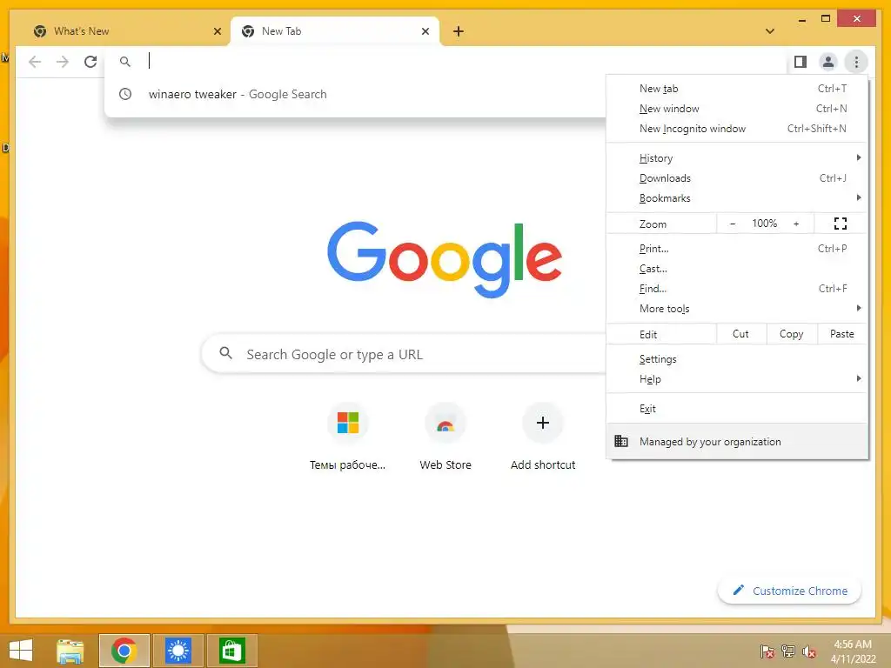Click the clock icon beside winaero suggestion
Viewport: 891px width, 668px height.
(125, 94)
